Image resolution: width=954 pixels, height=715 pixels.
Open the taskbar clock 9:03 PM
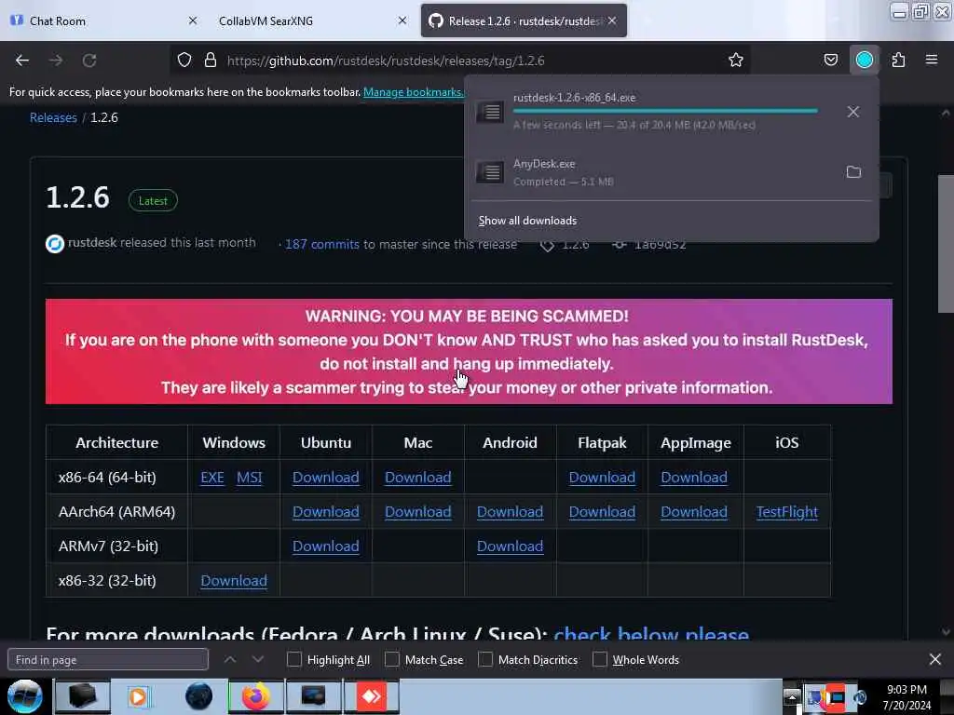[906, 690]
